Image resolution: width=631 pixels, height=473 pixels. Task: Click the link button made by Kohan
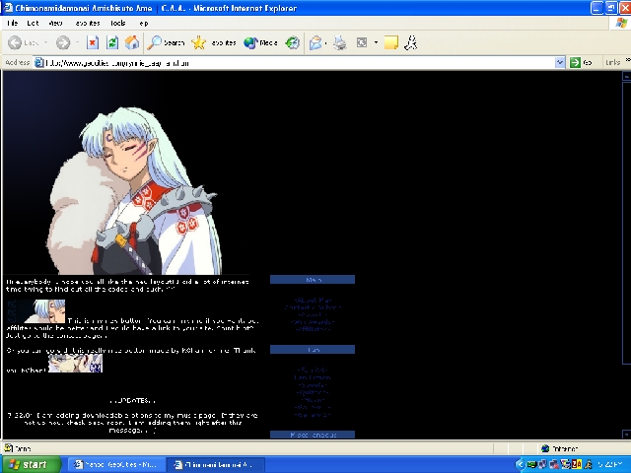(75, 364)
